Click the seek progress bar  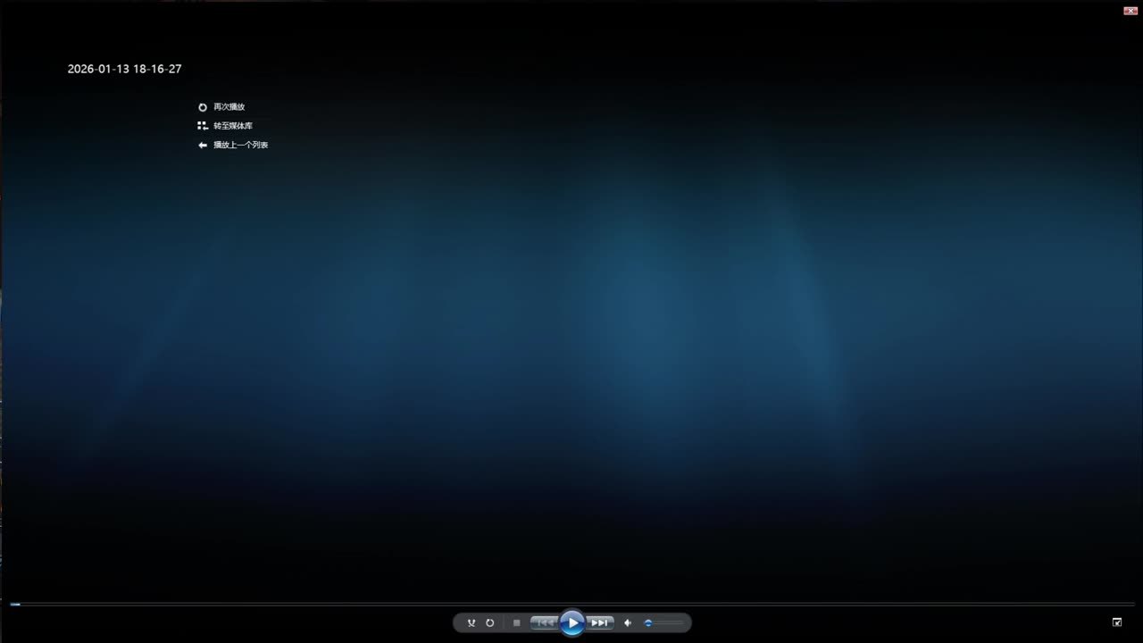(x=571, y=605)
